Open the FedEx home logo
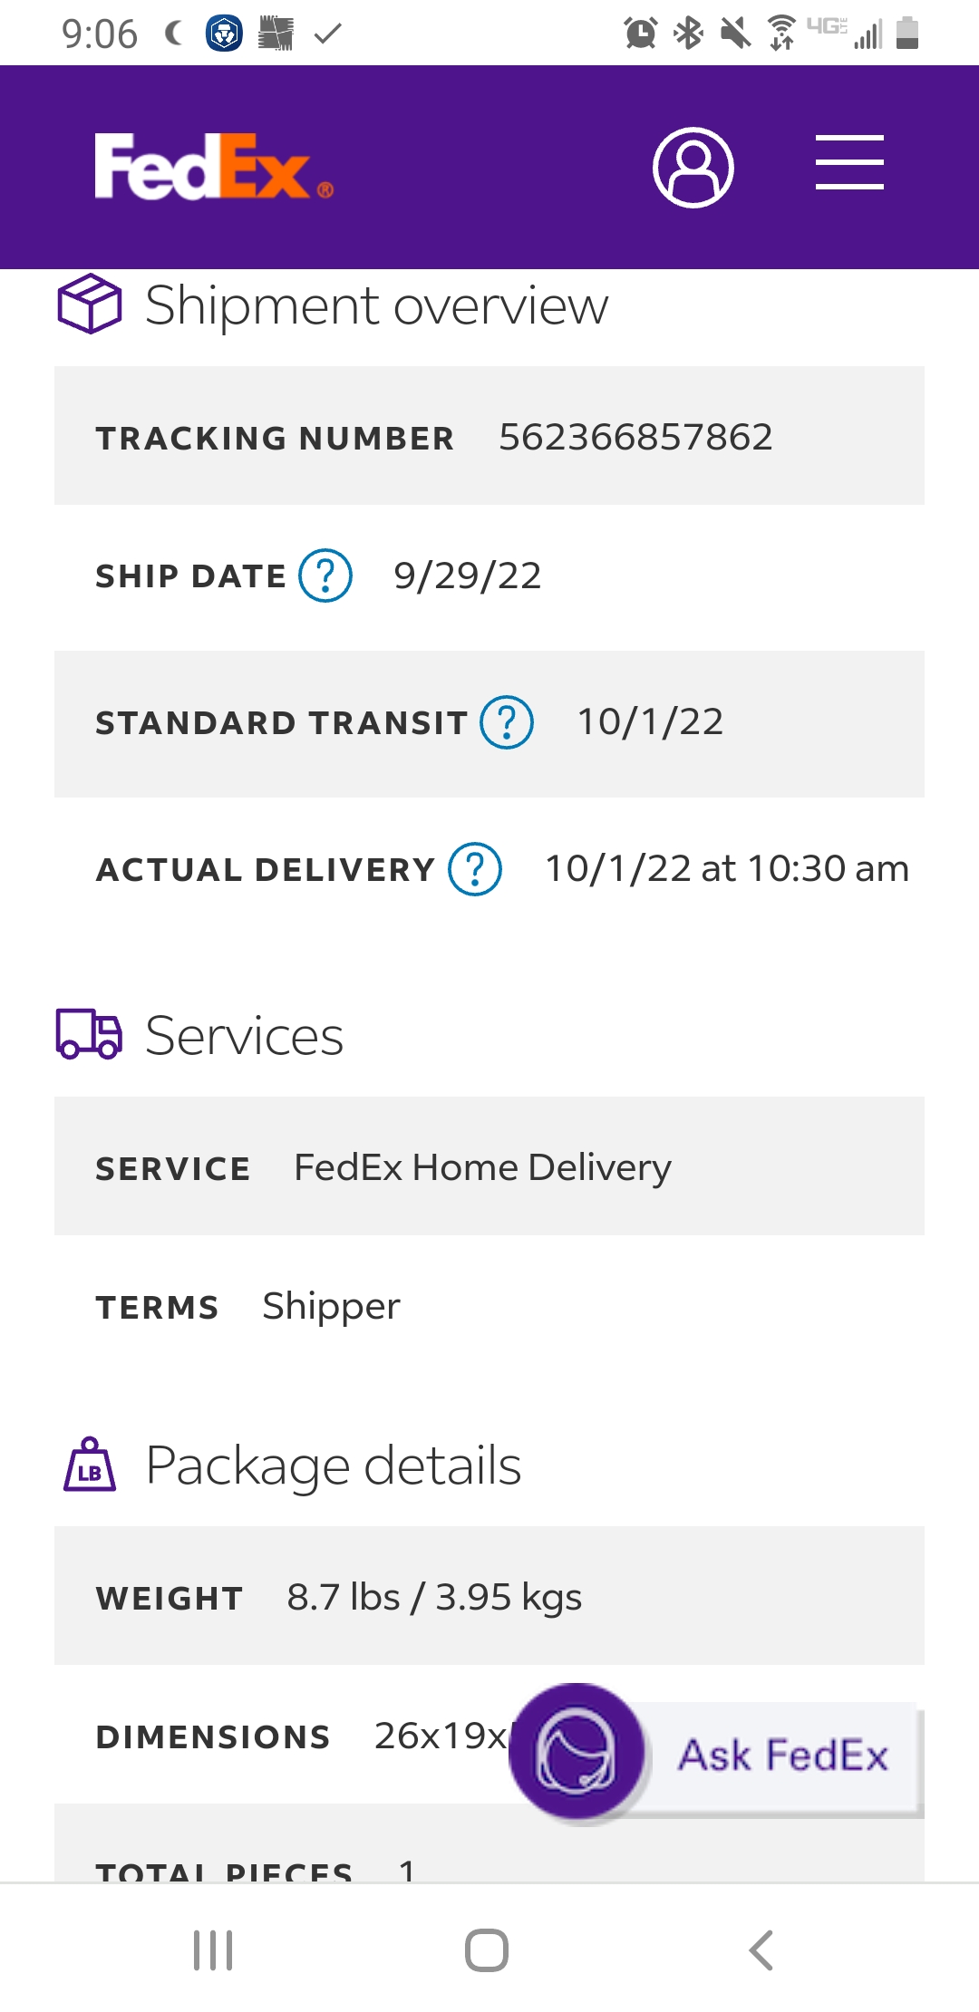979x2012 pixels. coord(214,167)
